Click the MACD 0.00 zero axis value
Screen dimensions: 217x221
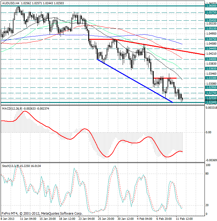click(208, 132)
